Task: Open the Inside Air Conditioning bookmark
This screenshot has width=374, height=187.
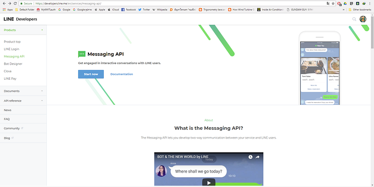Action: [x=271, y=10]
